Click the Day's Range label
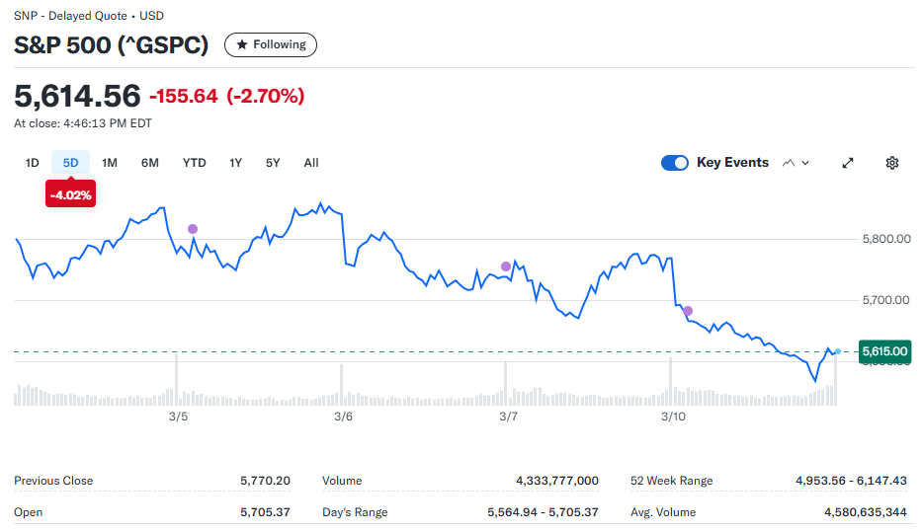This screenshot has height=532, width=922. (355, 512)
